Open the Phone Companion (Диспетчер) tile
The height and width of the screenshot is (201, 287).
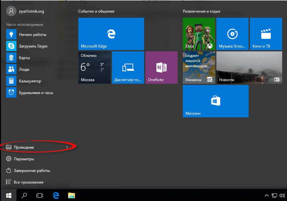pos(128,68)
